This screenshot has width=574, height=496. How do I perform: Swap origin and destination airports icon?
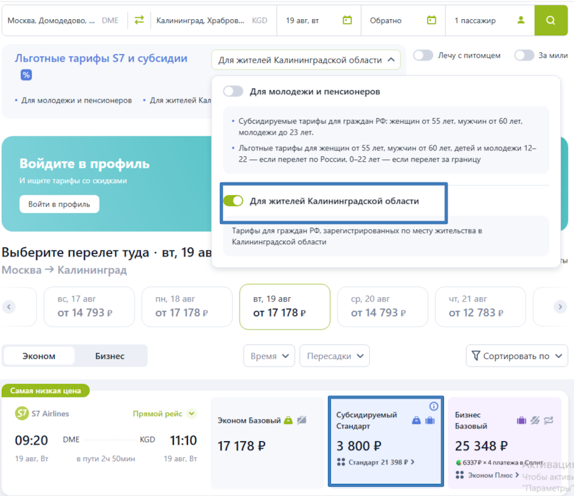click(x=139, y=20)
